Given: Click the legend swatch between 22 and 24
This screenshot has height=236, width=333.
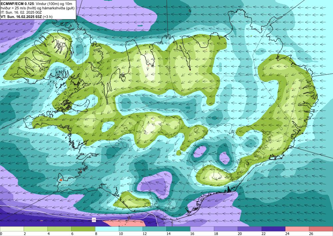Looking at the screenshot, I should point(273,229).
